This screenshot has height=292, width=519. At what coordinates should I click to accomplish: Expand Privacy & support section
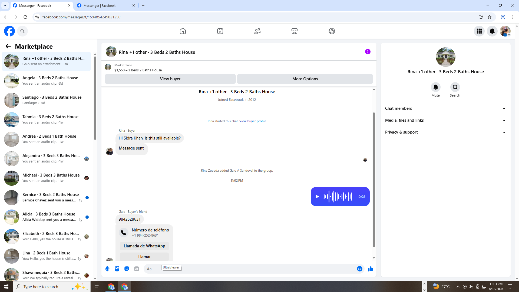click(x=446, y=132)
